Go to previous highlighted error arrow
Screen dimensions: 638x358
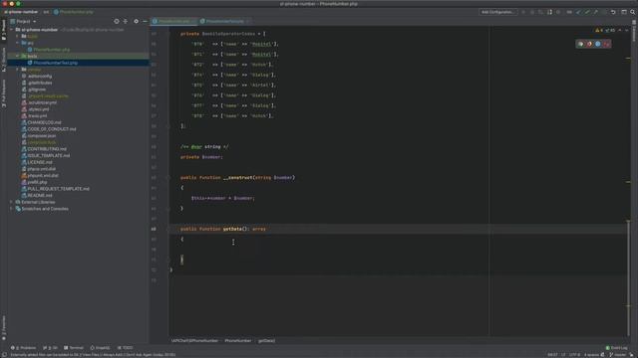620,30
